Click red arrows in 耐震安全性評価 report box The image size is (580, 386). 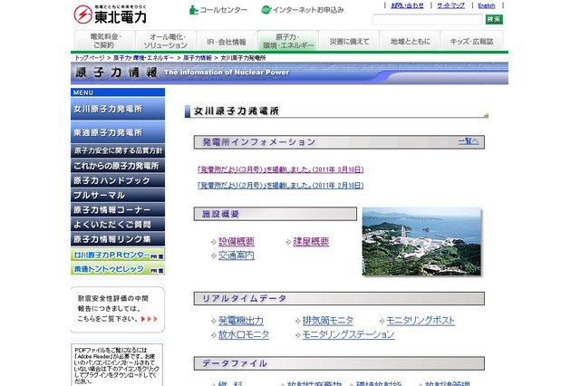(x=154, y=319)
